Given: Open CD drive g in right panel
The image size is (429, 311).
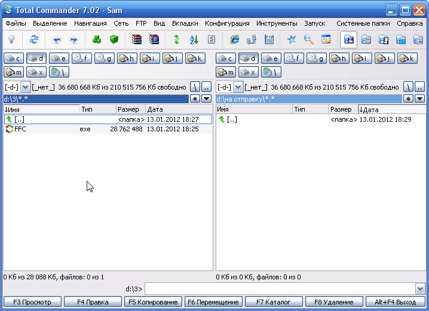Looking at the screenshot, I should [317, 58].
